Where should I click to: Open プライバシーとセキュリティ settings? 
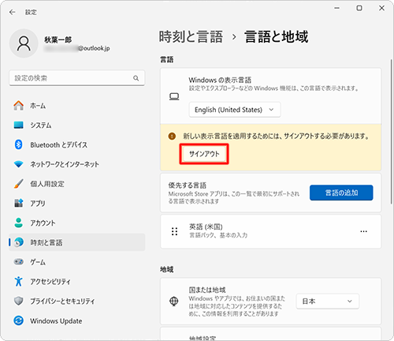tap(77, 301)
